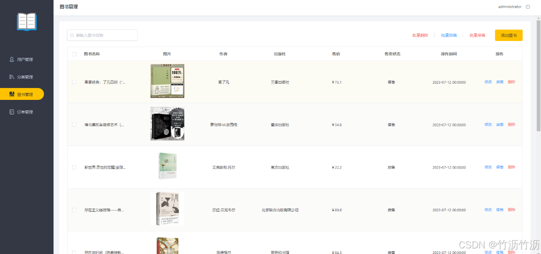The height and width of the screenshot is (254, 541).
Task: Click the publisher 南方出版社
Action: click(280, 167)
